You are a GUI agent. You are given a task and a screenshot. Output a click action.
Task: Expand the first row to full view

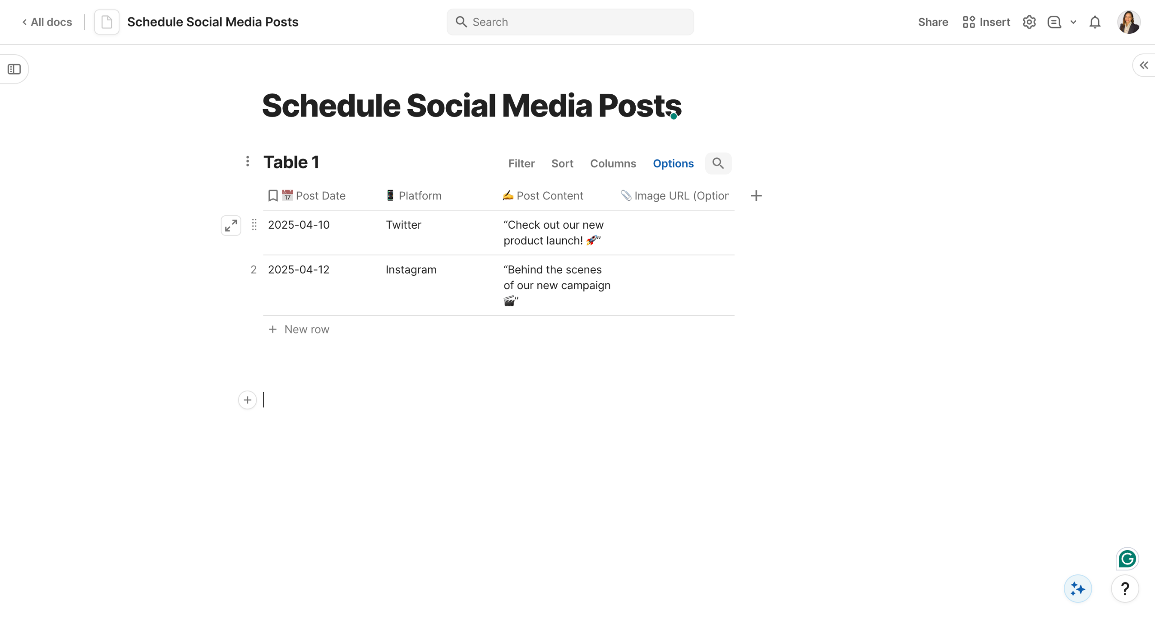[x=231, y=225]
